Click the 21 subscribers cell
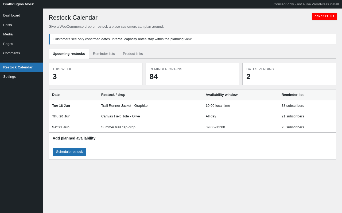This screenshot has height=213, width=342. (x=307, y=116)
